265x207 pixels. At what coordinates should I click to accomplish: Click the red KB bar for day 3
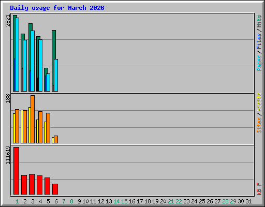(32, 184)
